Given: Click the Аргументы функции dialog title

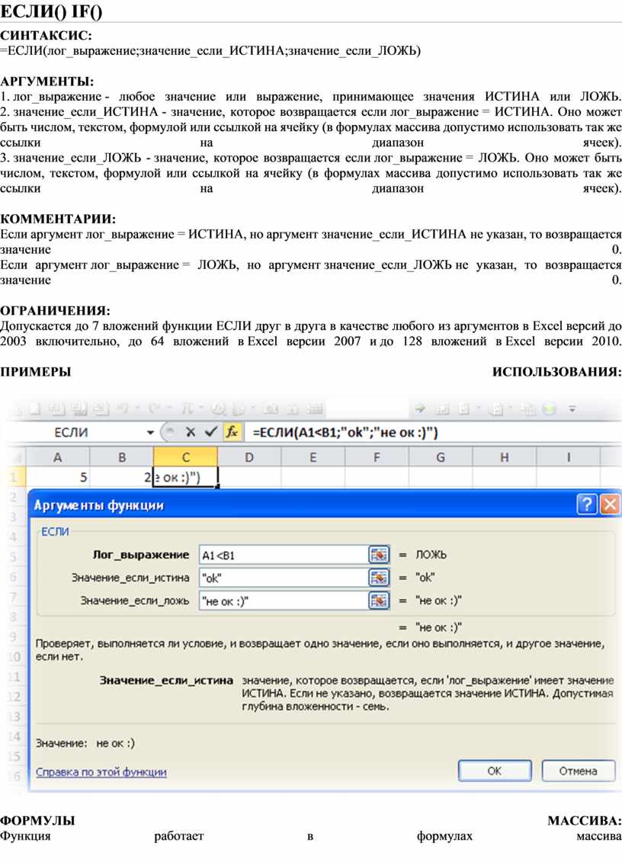Looking at the screenshot, I should coord(99,505).
